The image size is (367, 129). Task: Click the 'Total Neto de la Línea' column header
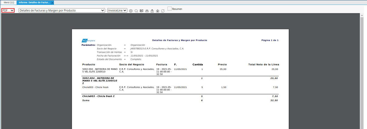[264, 64]
